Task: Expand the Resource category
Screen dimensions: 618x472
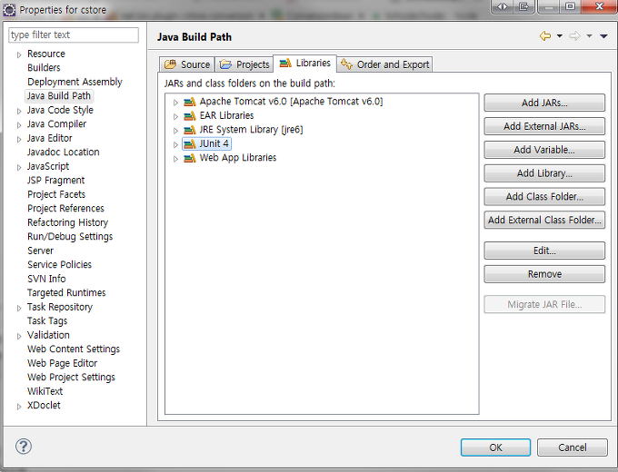Action: (x=19, y=55)
